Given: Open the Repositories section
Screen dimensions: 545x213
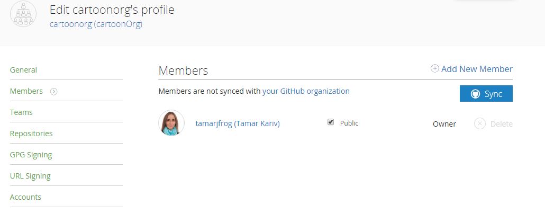Looking at the screenshot, I should point(31,134).
